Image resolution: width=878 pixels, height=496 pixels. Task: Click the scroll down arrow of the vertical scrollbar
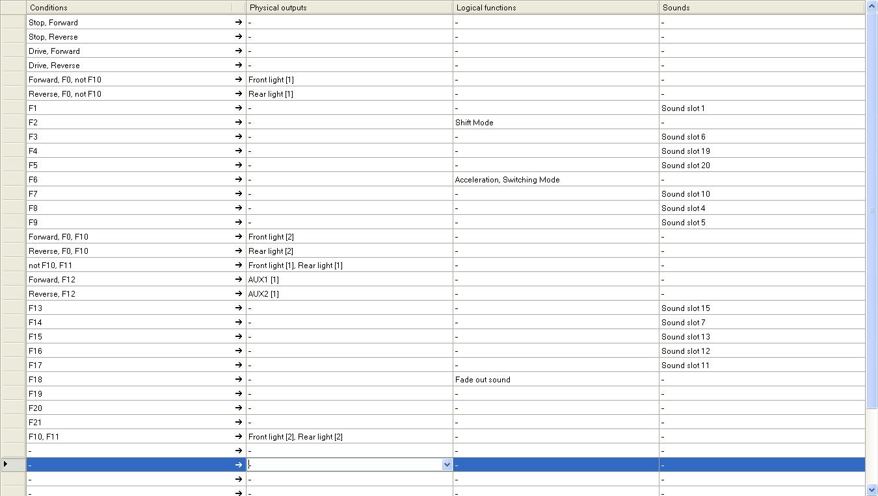click(x=871, y=490)
